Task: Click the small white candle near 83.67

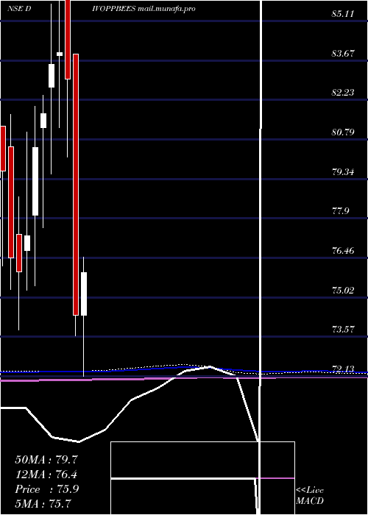Action: click(60, 54)
